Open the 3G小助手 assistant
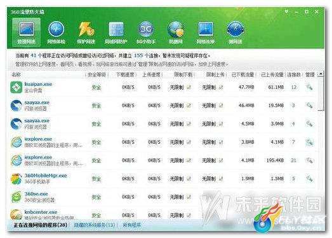This screenshot has width=332, height=238. click(145, 32)
